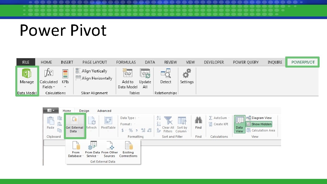Select Power Pivot window Advanced tab
The height and width of the screenshot is (184, 327).
[x=104, y=111]
